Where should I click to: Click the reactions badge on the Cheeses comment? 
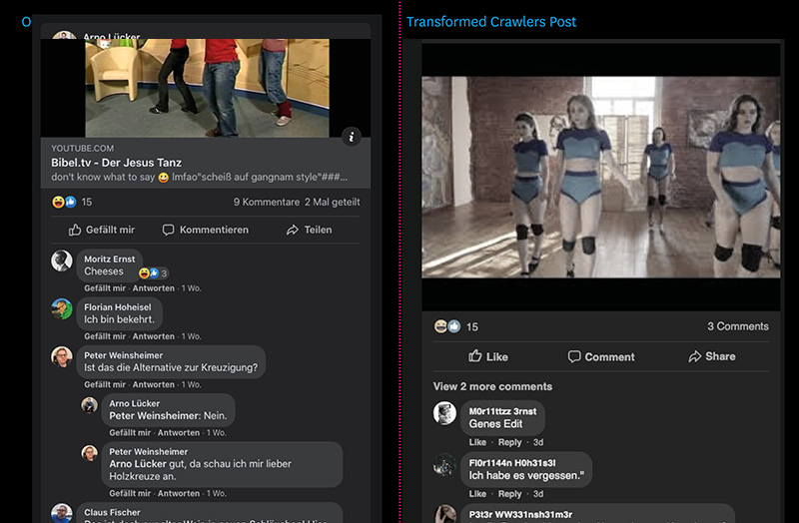(154, 273)
